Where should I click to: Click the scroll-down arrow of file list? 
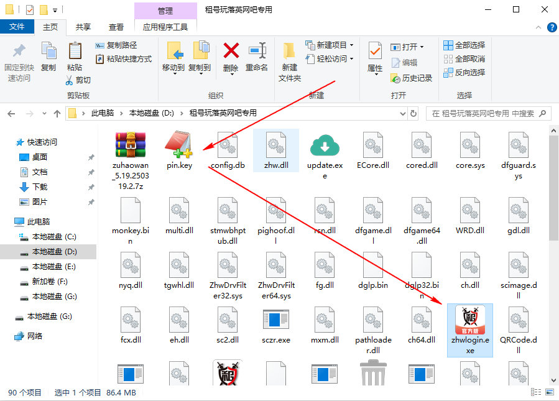point(553,380)
